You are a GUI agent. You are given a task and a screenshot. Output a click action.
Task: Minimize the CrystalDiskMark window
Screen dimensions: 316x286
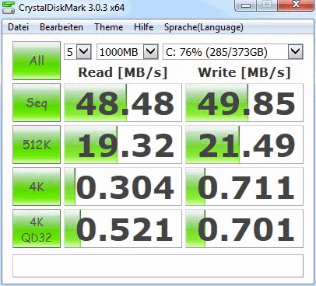pos(246,5)
